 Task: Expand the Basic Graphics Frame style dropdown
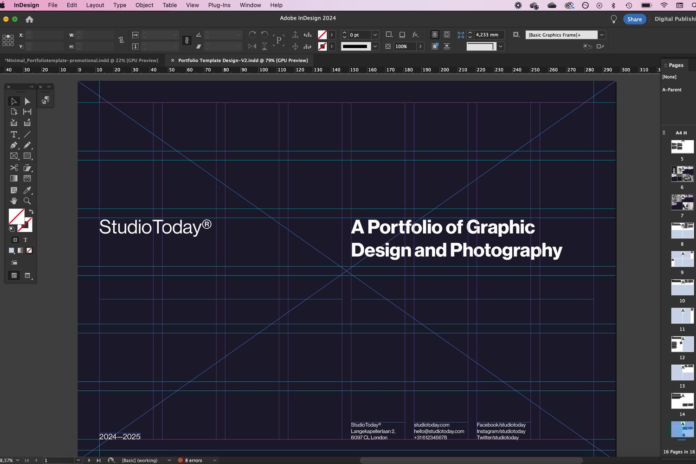pos(602,35)
